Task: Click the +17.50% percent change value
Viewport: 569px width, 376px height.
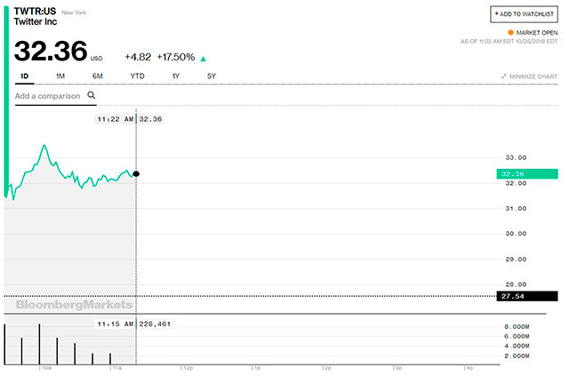Action: click(176, 57)
